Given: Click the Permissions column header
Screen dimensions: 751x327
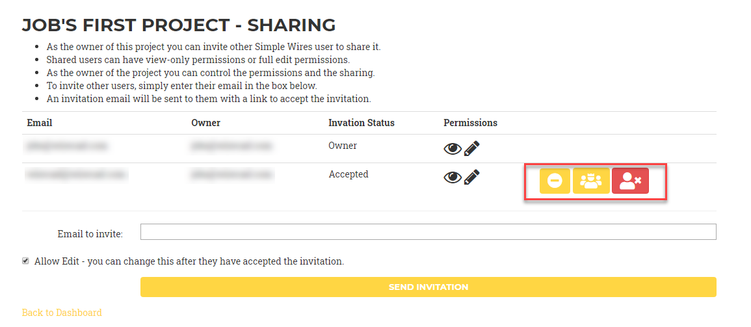Looking at the screenshot, I should click(470, 123).
